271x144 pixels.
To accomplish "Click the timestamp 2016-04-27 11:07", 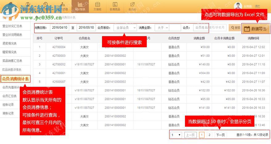I will click(x=253, y=82).
